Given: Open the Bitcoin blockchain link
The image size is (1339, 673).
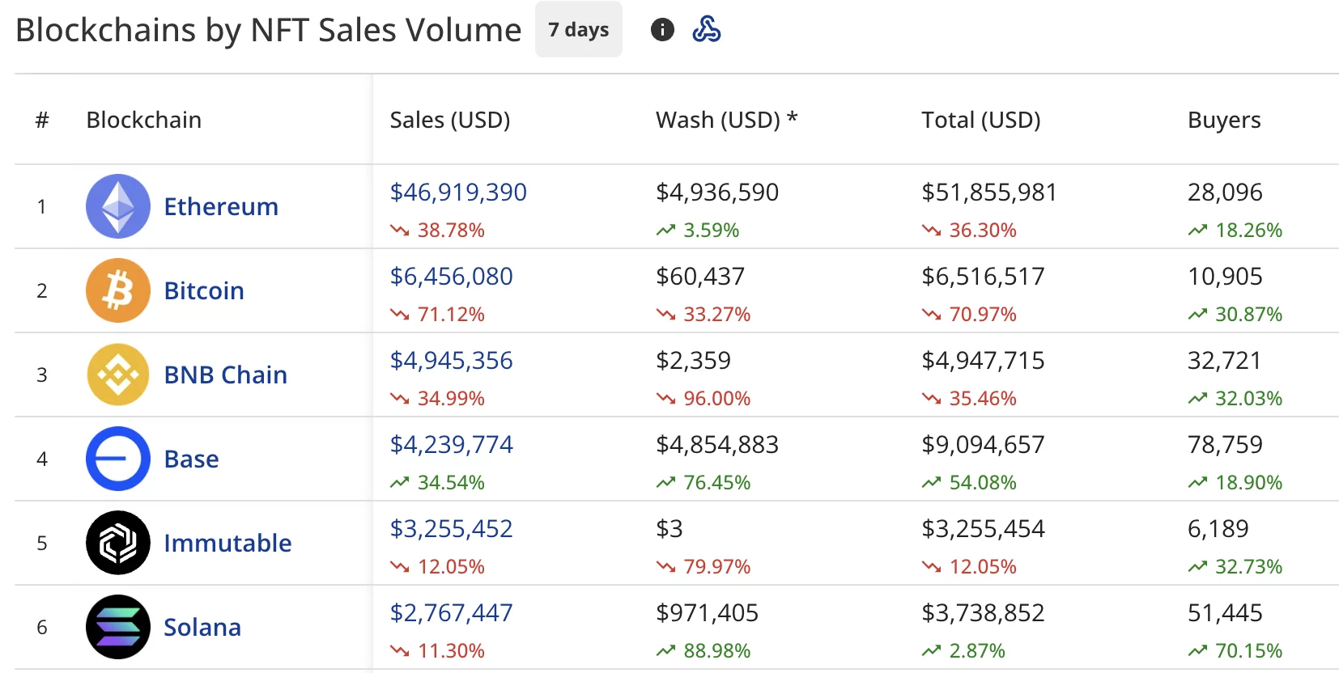Looking at the screenshot, I should tap(204, 291).
